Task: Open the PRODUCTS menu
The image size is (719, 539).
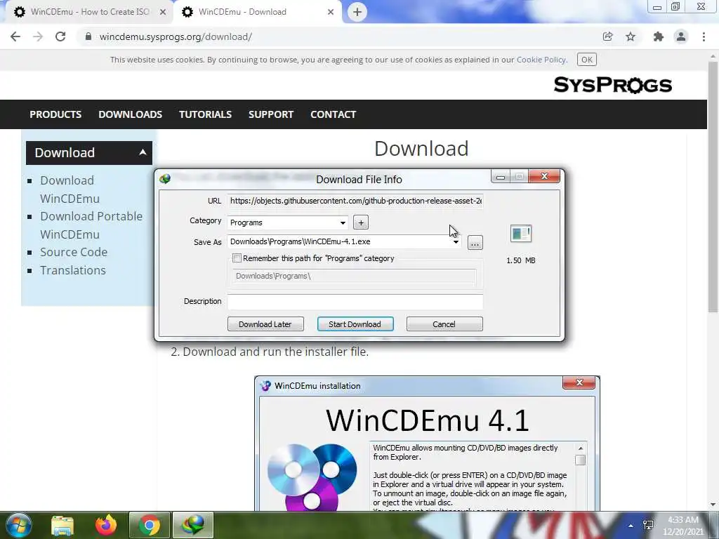Action: coord(55,114)
